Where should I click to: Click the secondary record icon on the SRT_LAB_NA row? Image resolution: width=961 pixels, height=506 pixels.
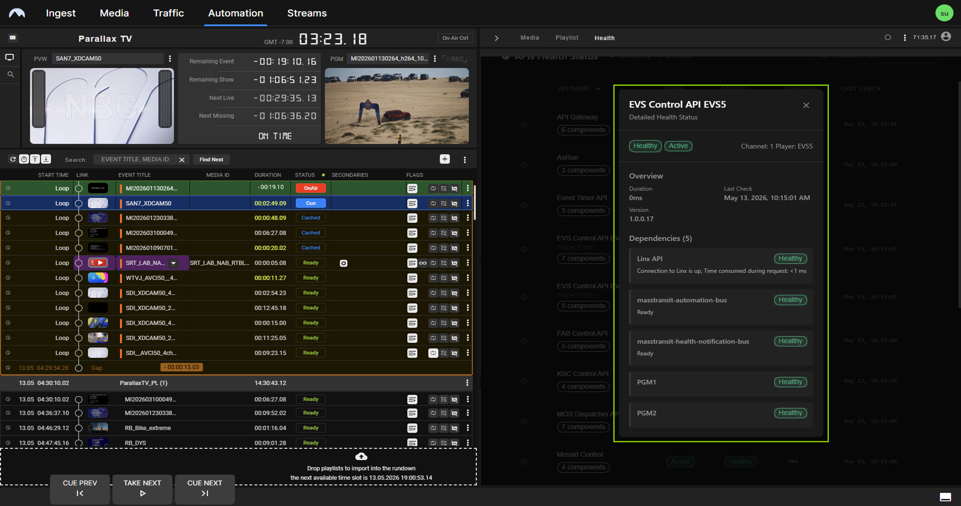pos(343,263)
